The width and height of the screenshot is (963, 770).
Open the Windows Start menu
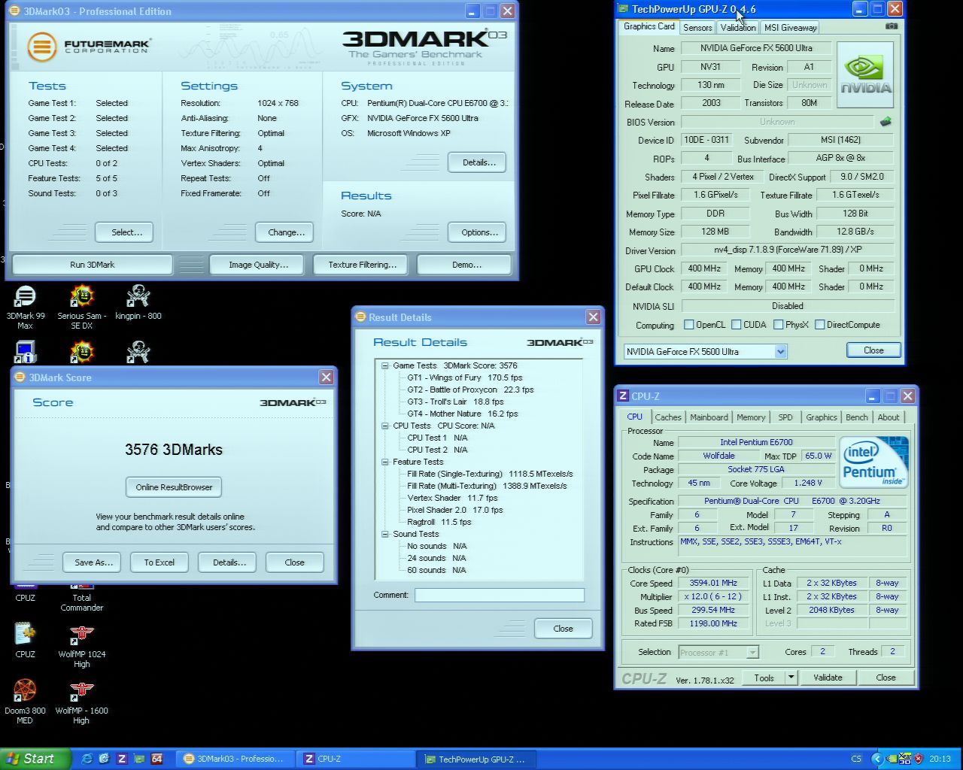coord(35,759)
